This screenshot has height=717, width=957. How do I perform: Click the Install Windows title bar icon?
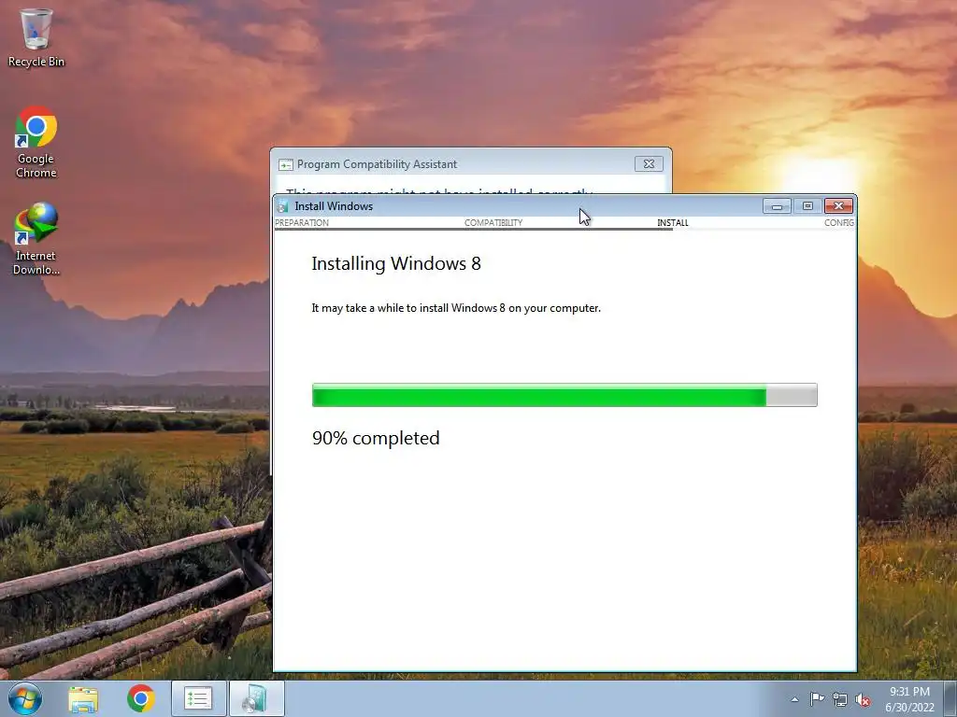pyautogui.click(x=282, y=206)
